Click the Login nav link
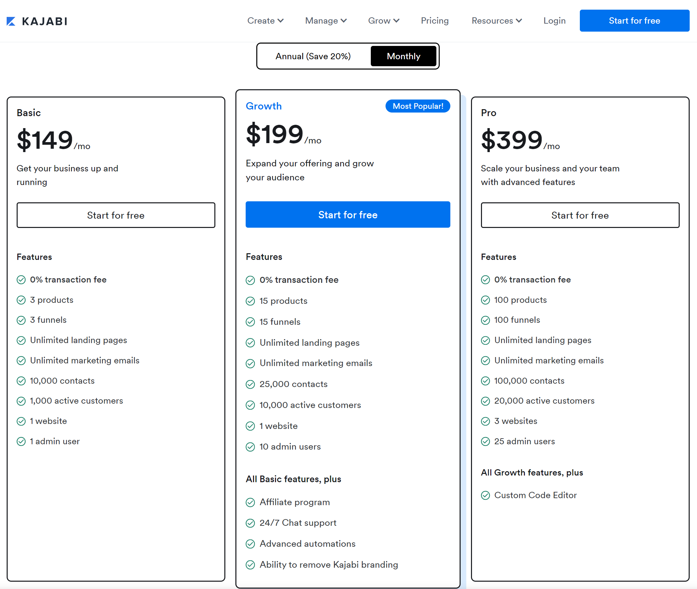The height and width of the screenshot is (589, 697). (554, 21)
